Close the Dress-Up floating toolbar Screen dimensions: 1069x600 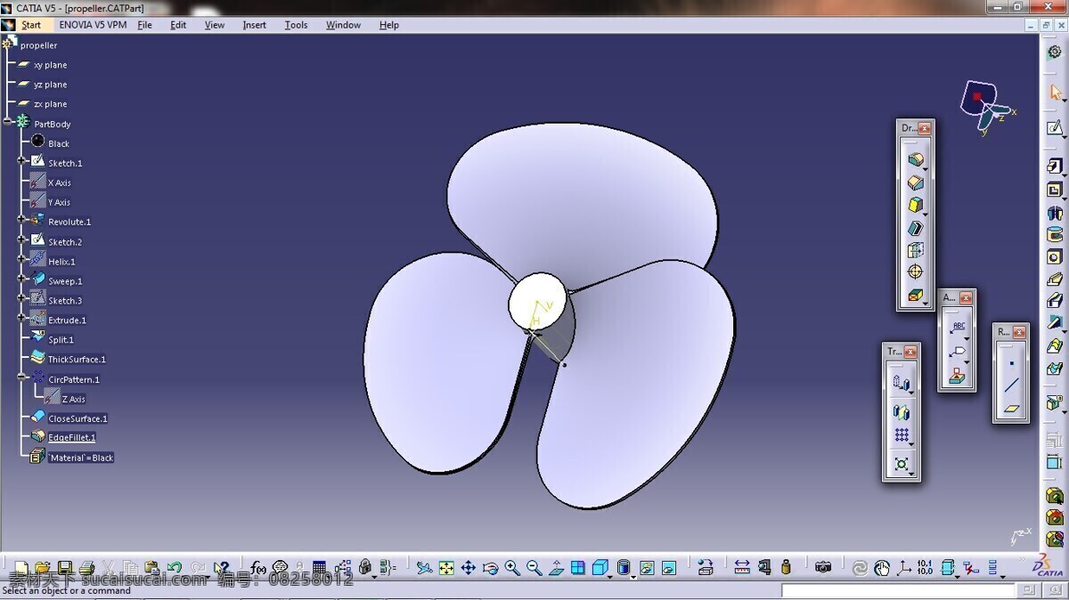click(x=925, y=128)
